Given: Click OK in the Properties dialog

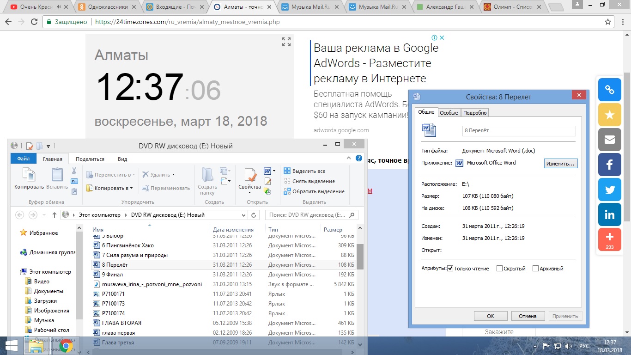Looking at the screenshot, I should click(491, 316).
